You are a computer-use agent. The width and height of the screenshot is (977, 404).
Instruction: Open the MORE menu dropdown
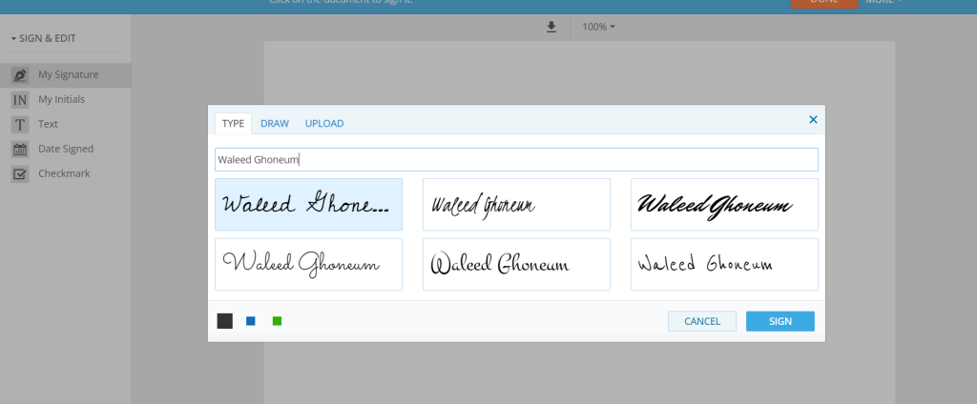click(883, 2)
